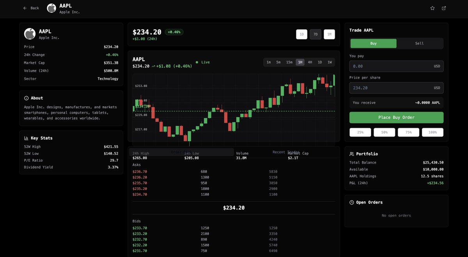The height and width of the screenshot is (257, 468).
Task: Click the Key Stats bar chart icon
Action: point(26,138)
